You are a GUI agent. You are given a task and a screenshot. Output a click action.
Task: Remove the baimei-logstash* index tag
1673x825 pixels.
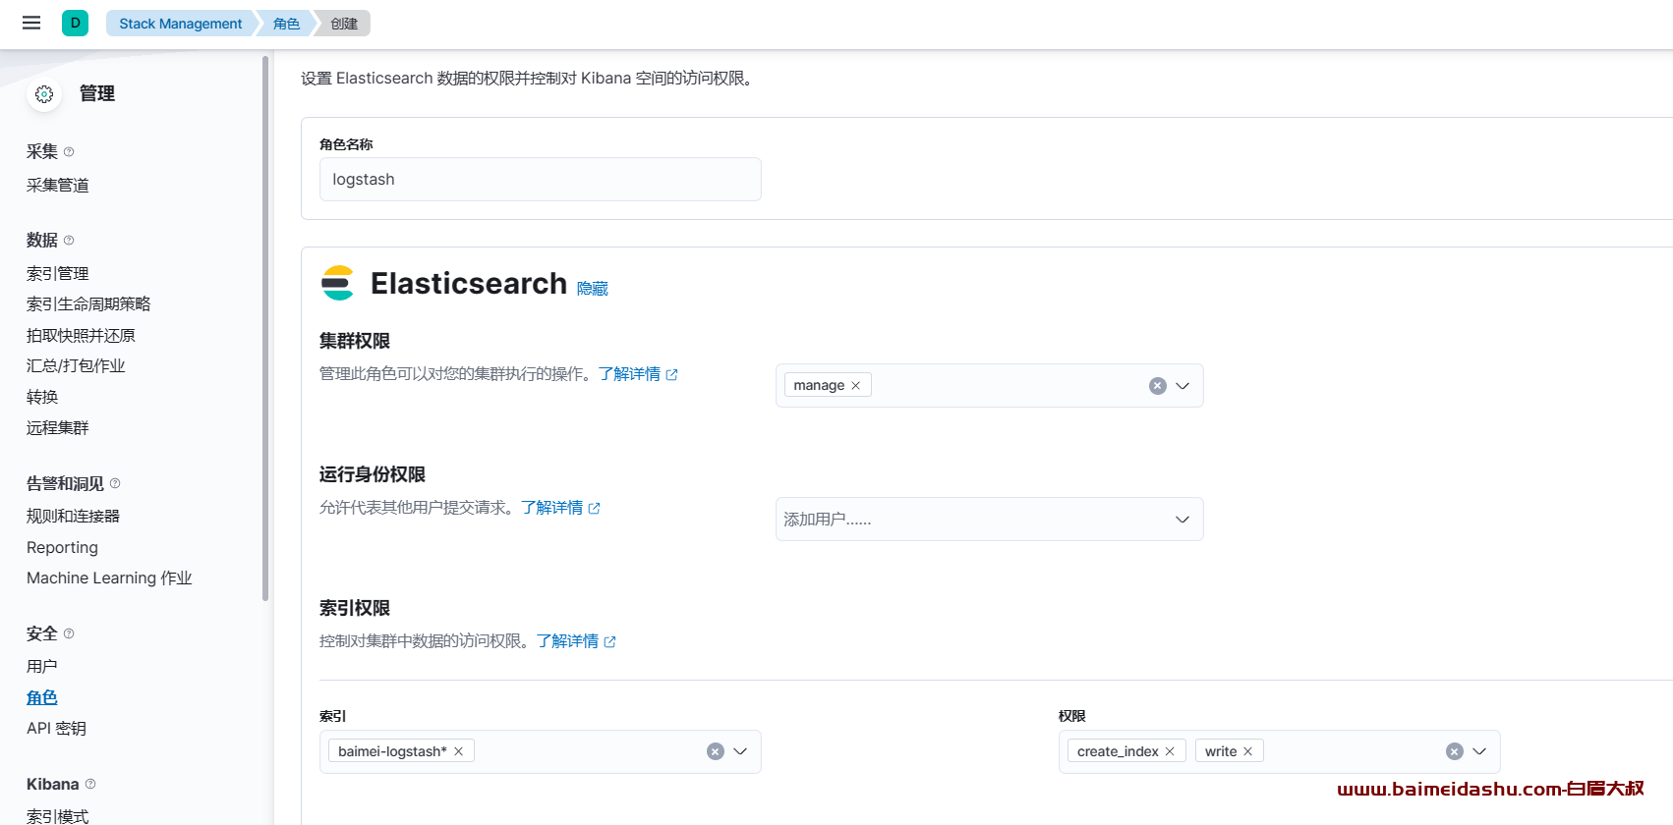458,751
